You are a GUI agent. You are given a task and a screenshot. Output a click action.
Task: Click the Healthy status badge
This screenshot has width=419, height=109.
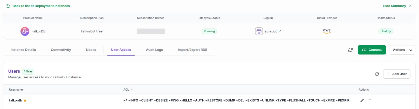pos(386,31)
